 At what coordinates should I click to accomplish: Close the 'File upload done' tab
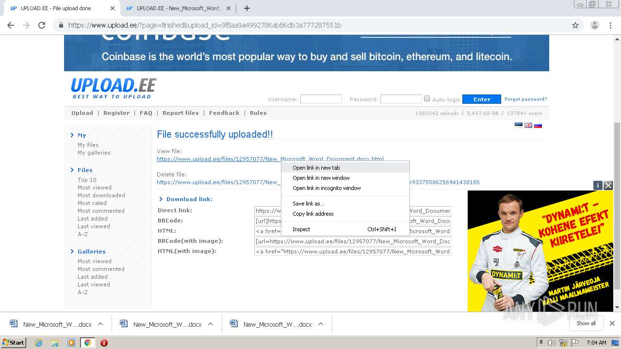point(113,8)
